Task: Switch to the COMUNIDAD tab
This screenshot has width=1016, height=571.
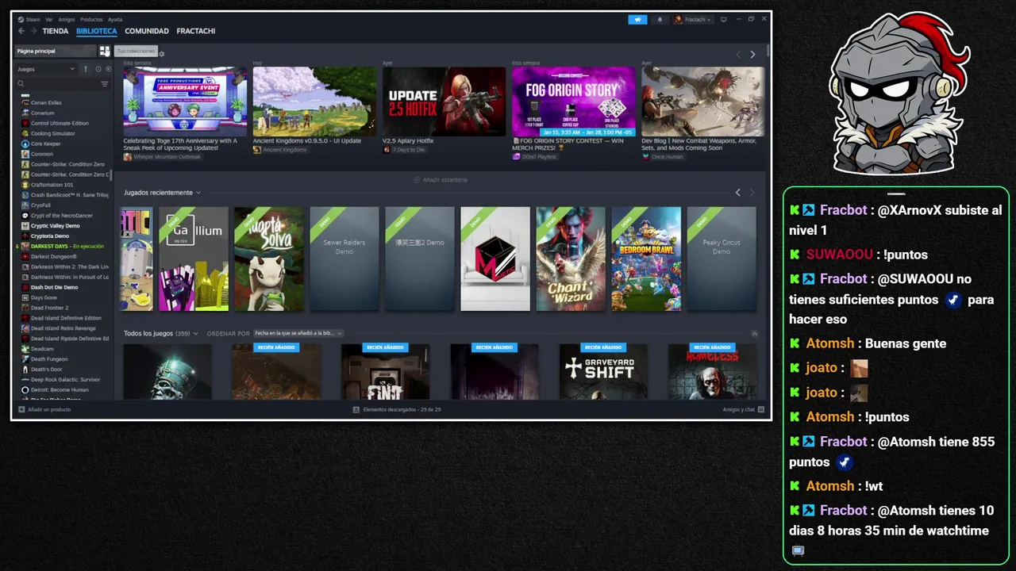Action: point(147,31)
